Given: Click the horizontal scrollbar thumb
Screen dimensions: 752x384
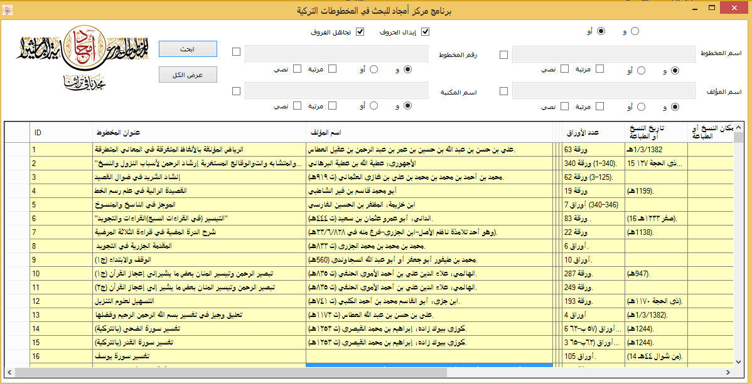Looking at the screenshot, I should 231,373.
